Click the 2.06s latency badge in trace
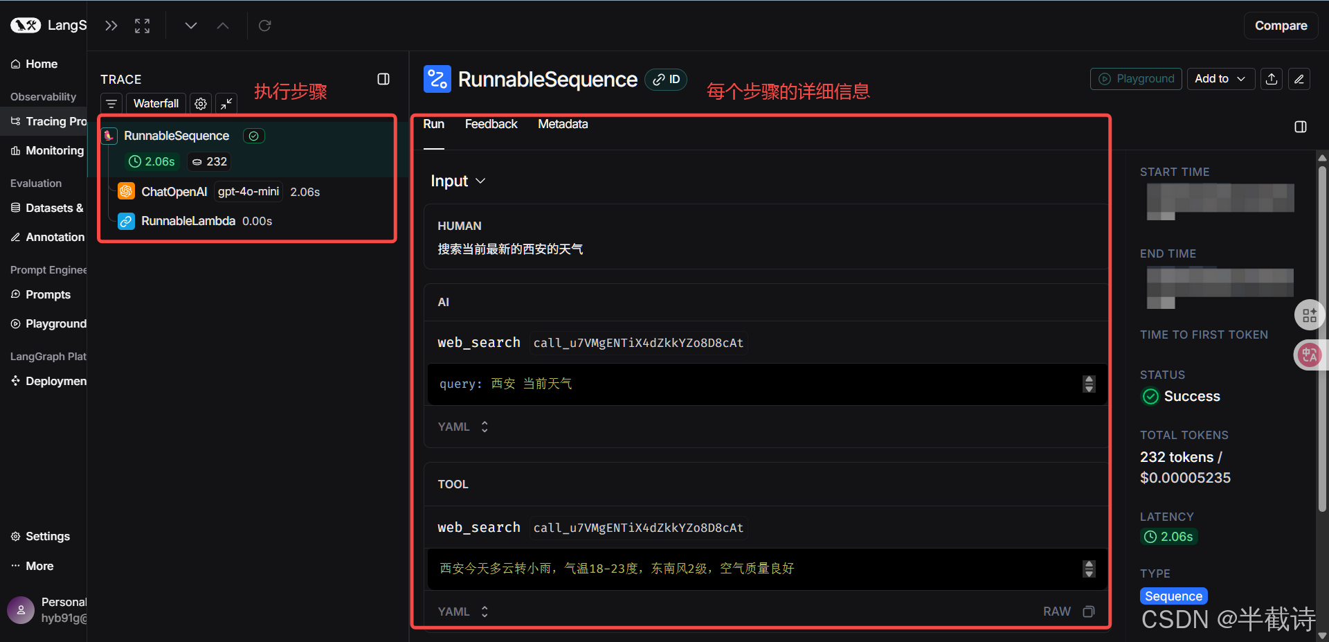 pos(152,161)
